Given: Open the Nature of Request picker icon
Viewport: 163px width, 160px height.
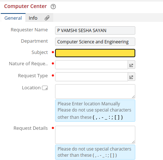Looking at the screenshot, I should [131, 65].
